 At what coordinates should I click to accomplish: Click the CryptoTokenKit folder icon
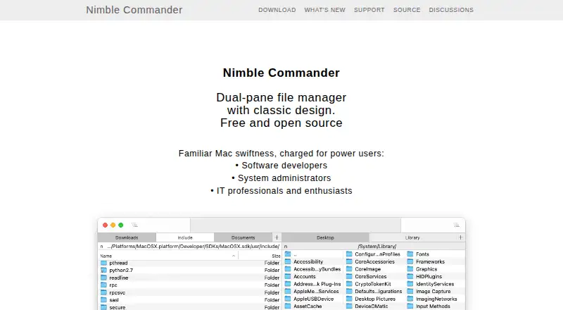tap(349, 284)
